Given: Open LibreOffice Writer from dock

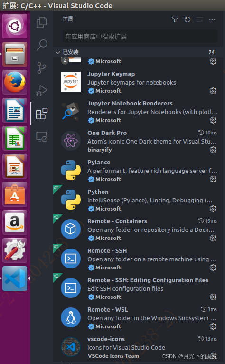Looking at the screenshot, I should tap(15, 110).
